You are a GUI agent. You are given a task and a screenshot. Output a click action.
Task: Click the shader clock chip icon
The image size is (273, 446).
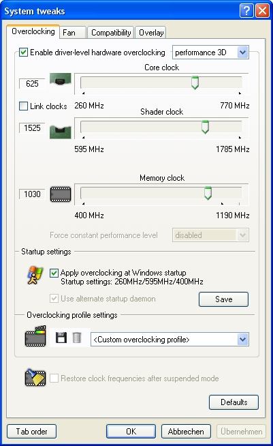60,132
